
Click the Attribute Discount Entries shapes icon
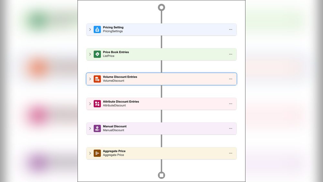[x=97, y=104]
